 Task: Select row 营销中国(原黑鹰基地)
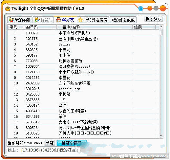point(83,39)
